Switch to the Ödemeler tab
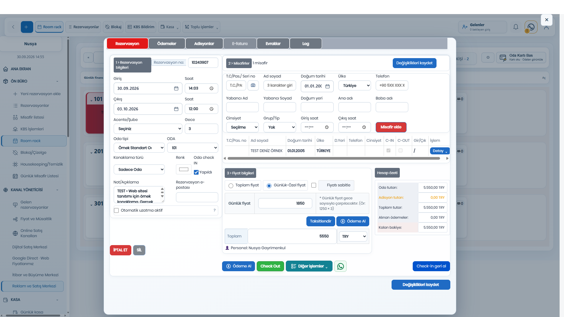This screenshot has width=564, height=317. tap(167, 44)
